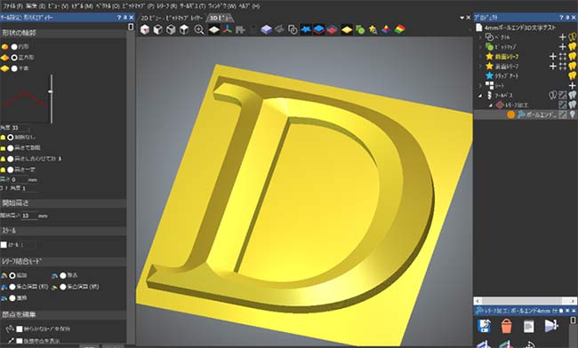The image size is (578, 348).
Task: Click the document sheet icon beside the trash bin
Action: pos(528,326)
